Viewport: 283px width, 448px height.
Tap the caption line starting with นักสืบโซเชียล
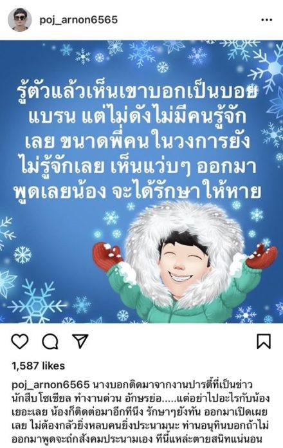(140, 398)
